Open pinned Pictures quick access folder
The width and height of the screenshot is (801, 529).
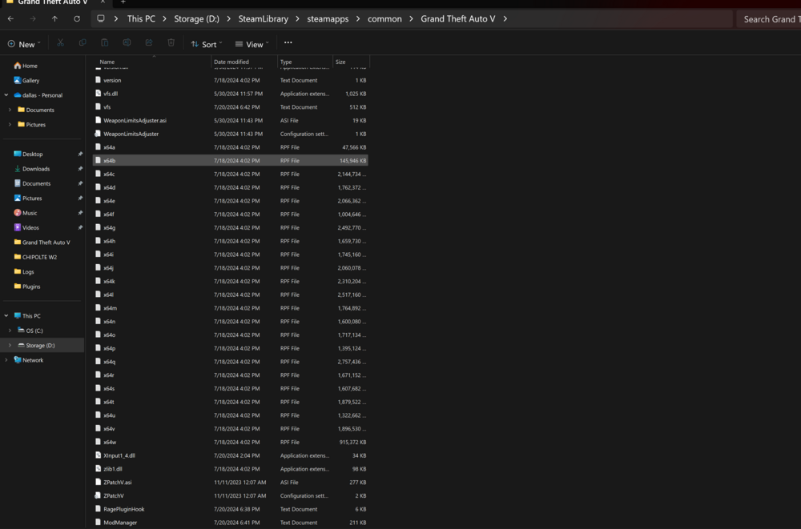(28, 198)
